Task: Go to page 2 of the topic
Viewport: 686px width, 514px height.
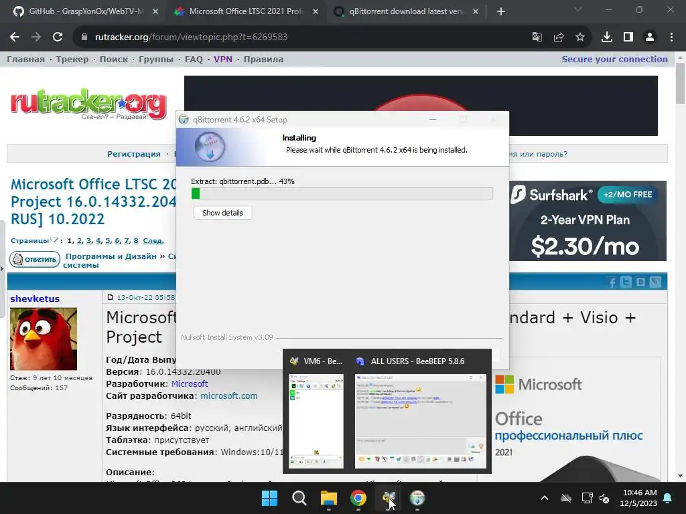Action: [80, 241]
